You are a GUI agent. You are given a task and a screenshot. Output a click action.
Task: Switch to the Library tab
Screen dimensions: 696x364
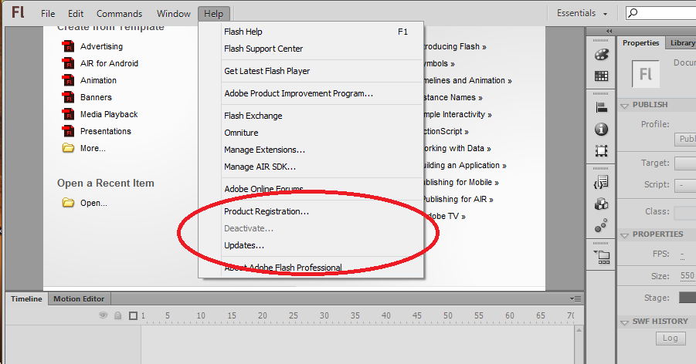tap(682, 43)
